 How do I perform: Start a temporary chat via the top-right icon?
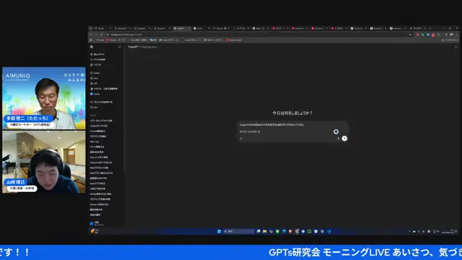456,47
